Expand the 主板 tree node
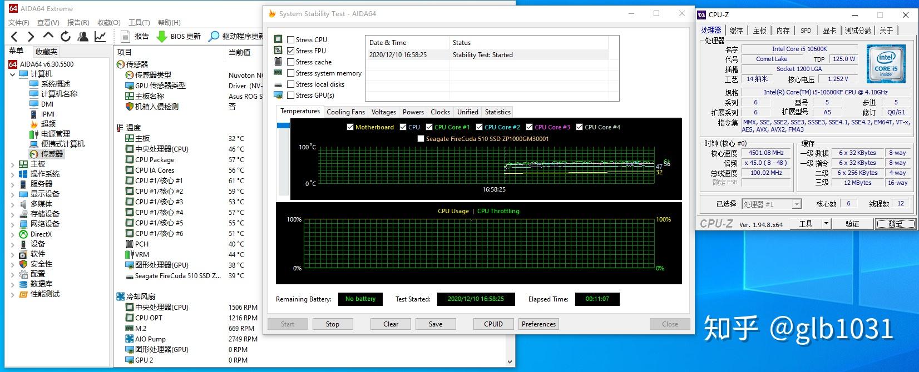Image resolution: width=919 pixels, height=372 pixels. click(13, 164)
